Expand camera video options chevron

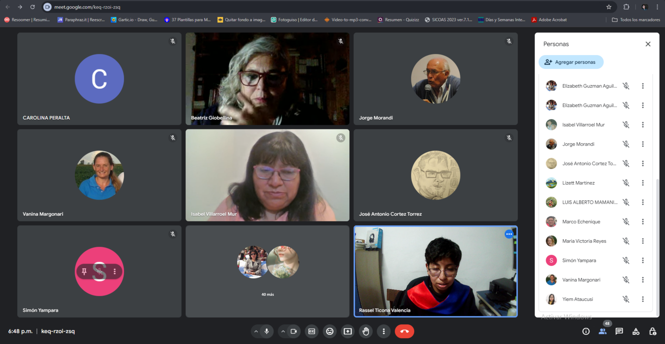pyautogui.click(x=283, y=331)
